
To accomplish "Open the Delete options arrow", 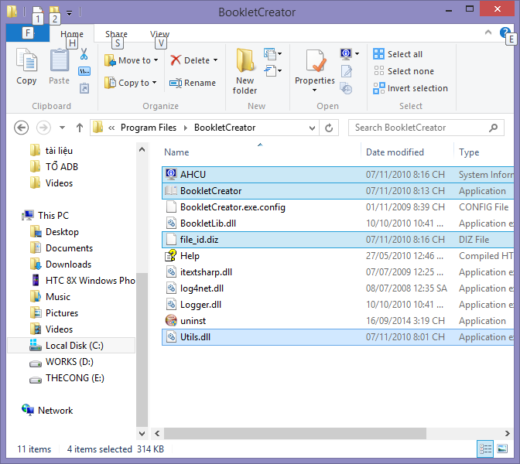I will pyautogui.click(x=216, y=60).
